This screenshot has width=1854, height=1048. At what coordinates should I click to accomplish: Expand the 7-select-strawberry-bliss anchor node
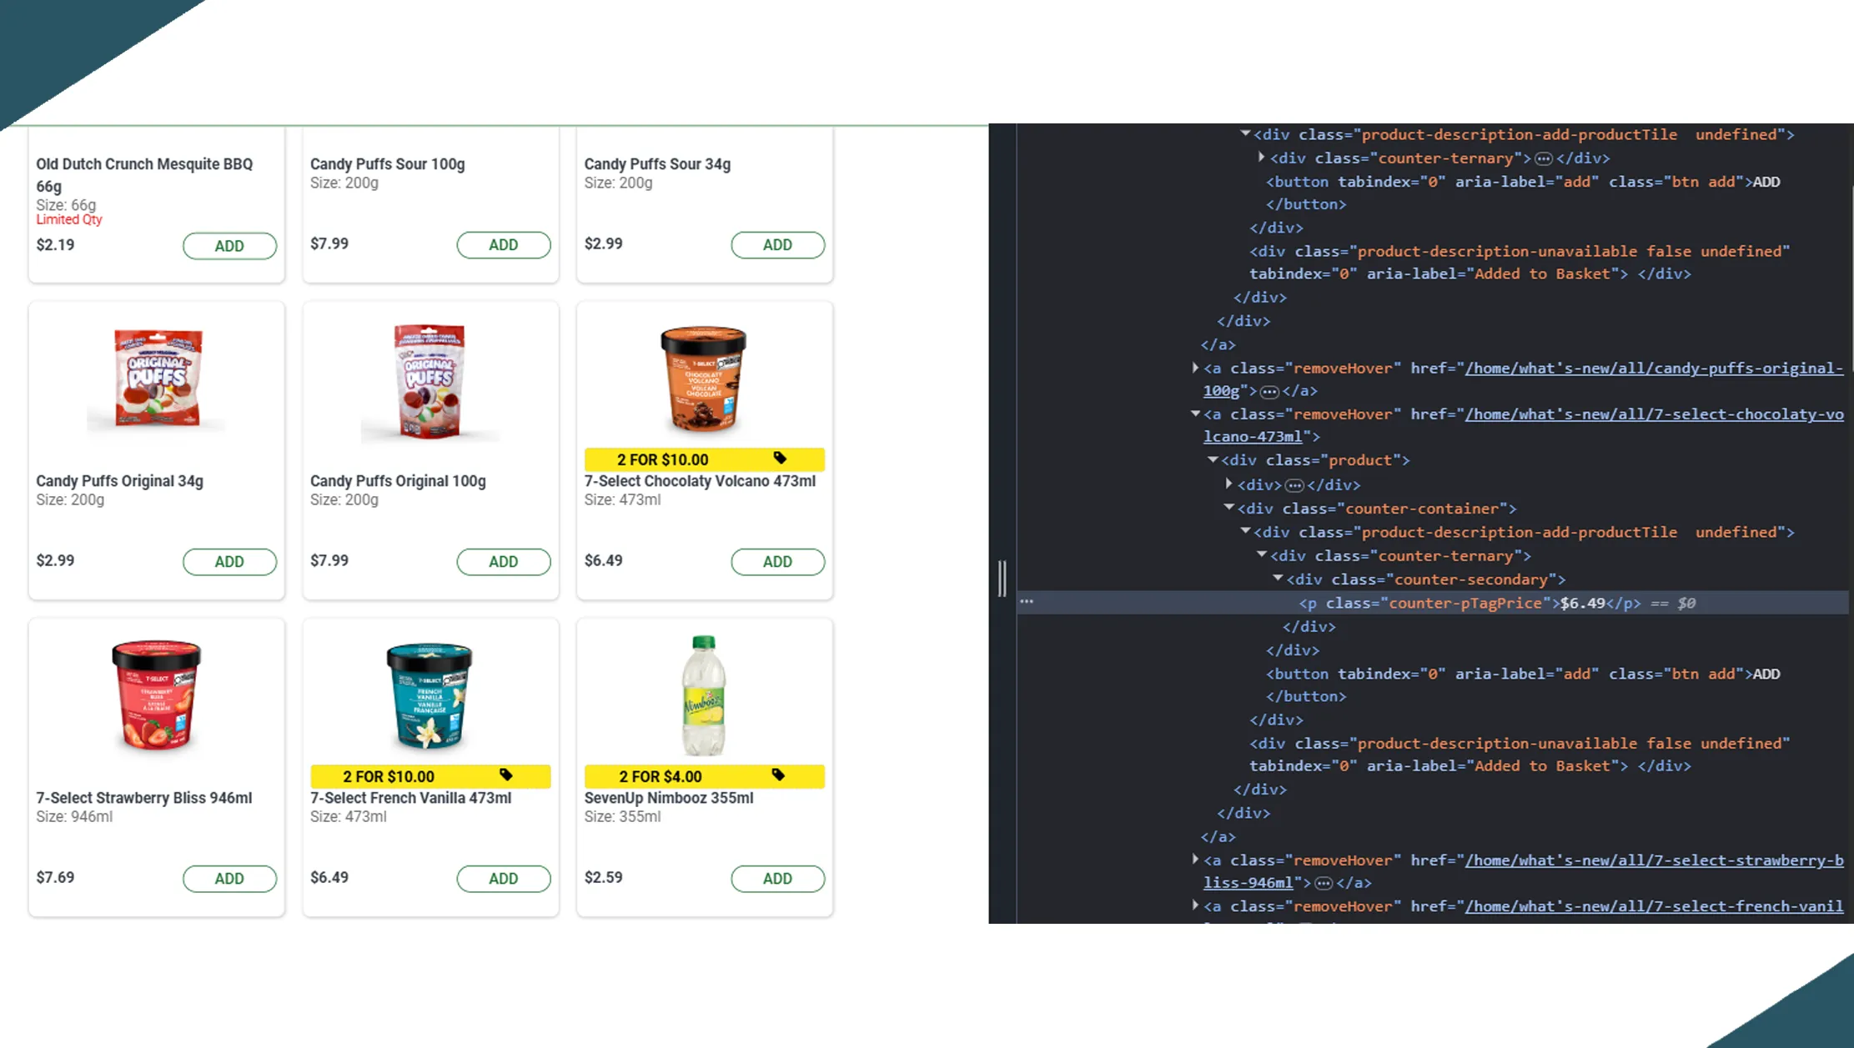tap(1195, 859)
